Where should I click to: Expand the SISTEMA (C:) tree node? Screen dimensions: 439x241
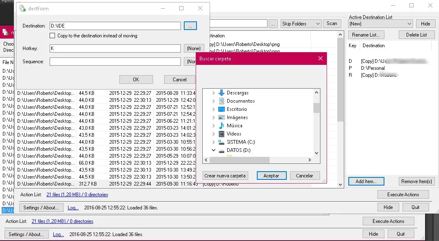(x=213, y=142)
